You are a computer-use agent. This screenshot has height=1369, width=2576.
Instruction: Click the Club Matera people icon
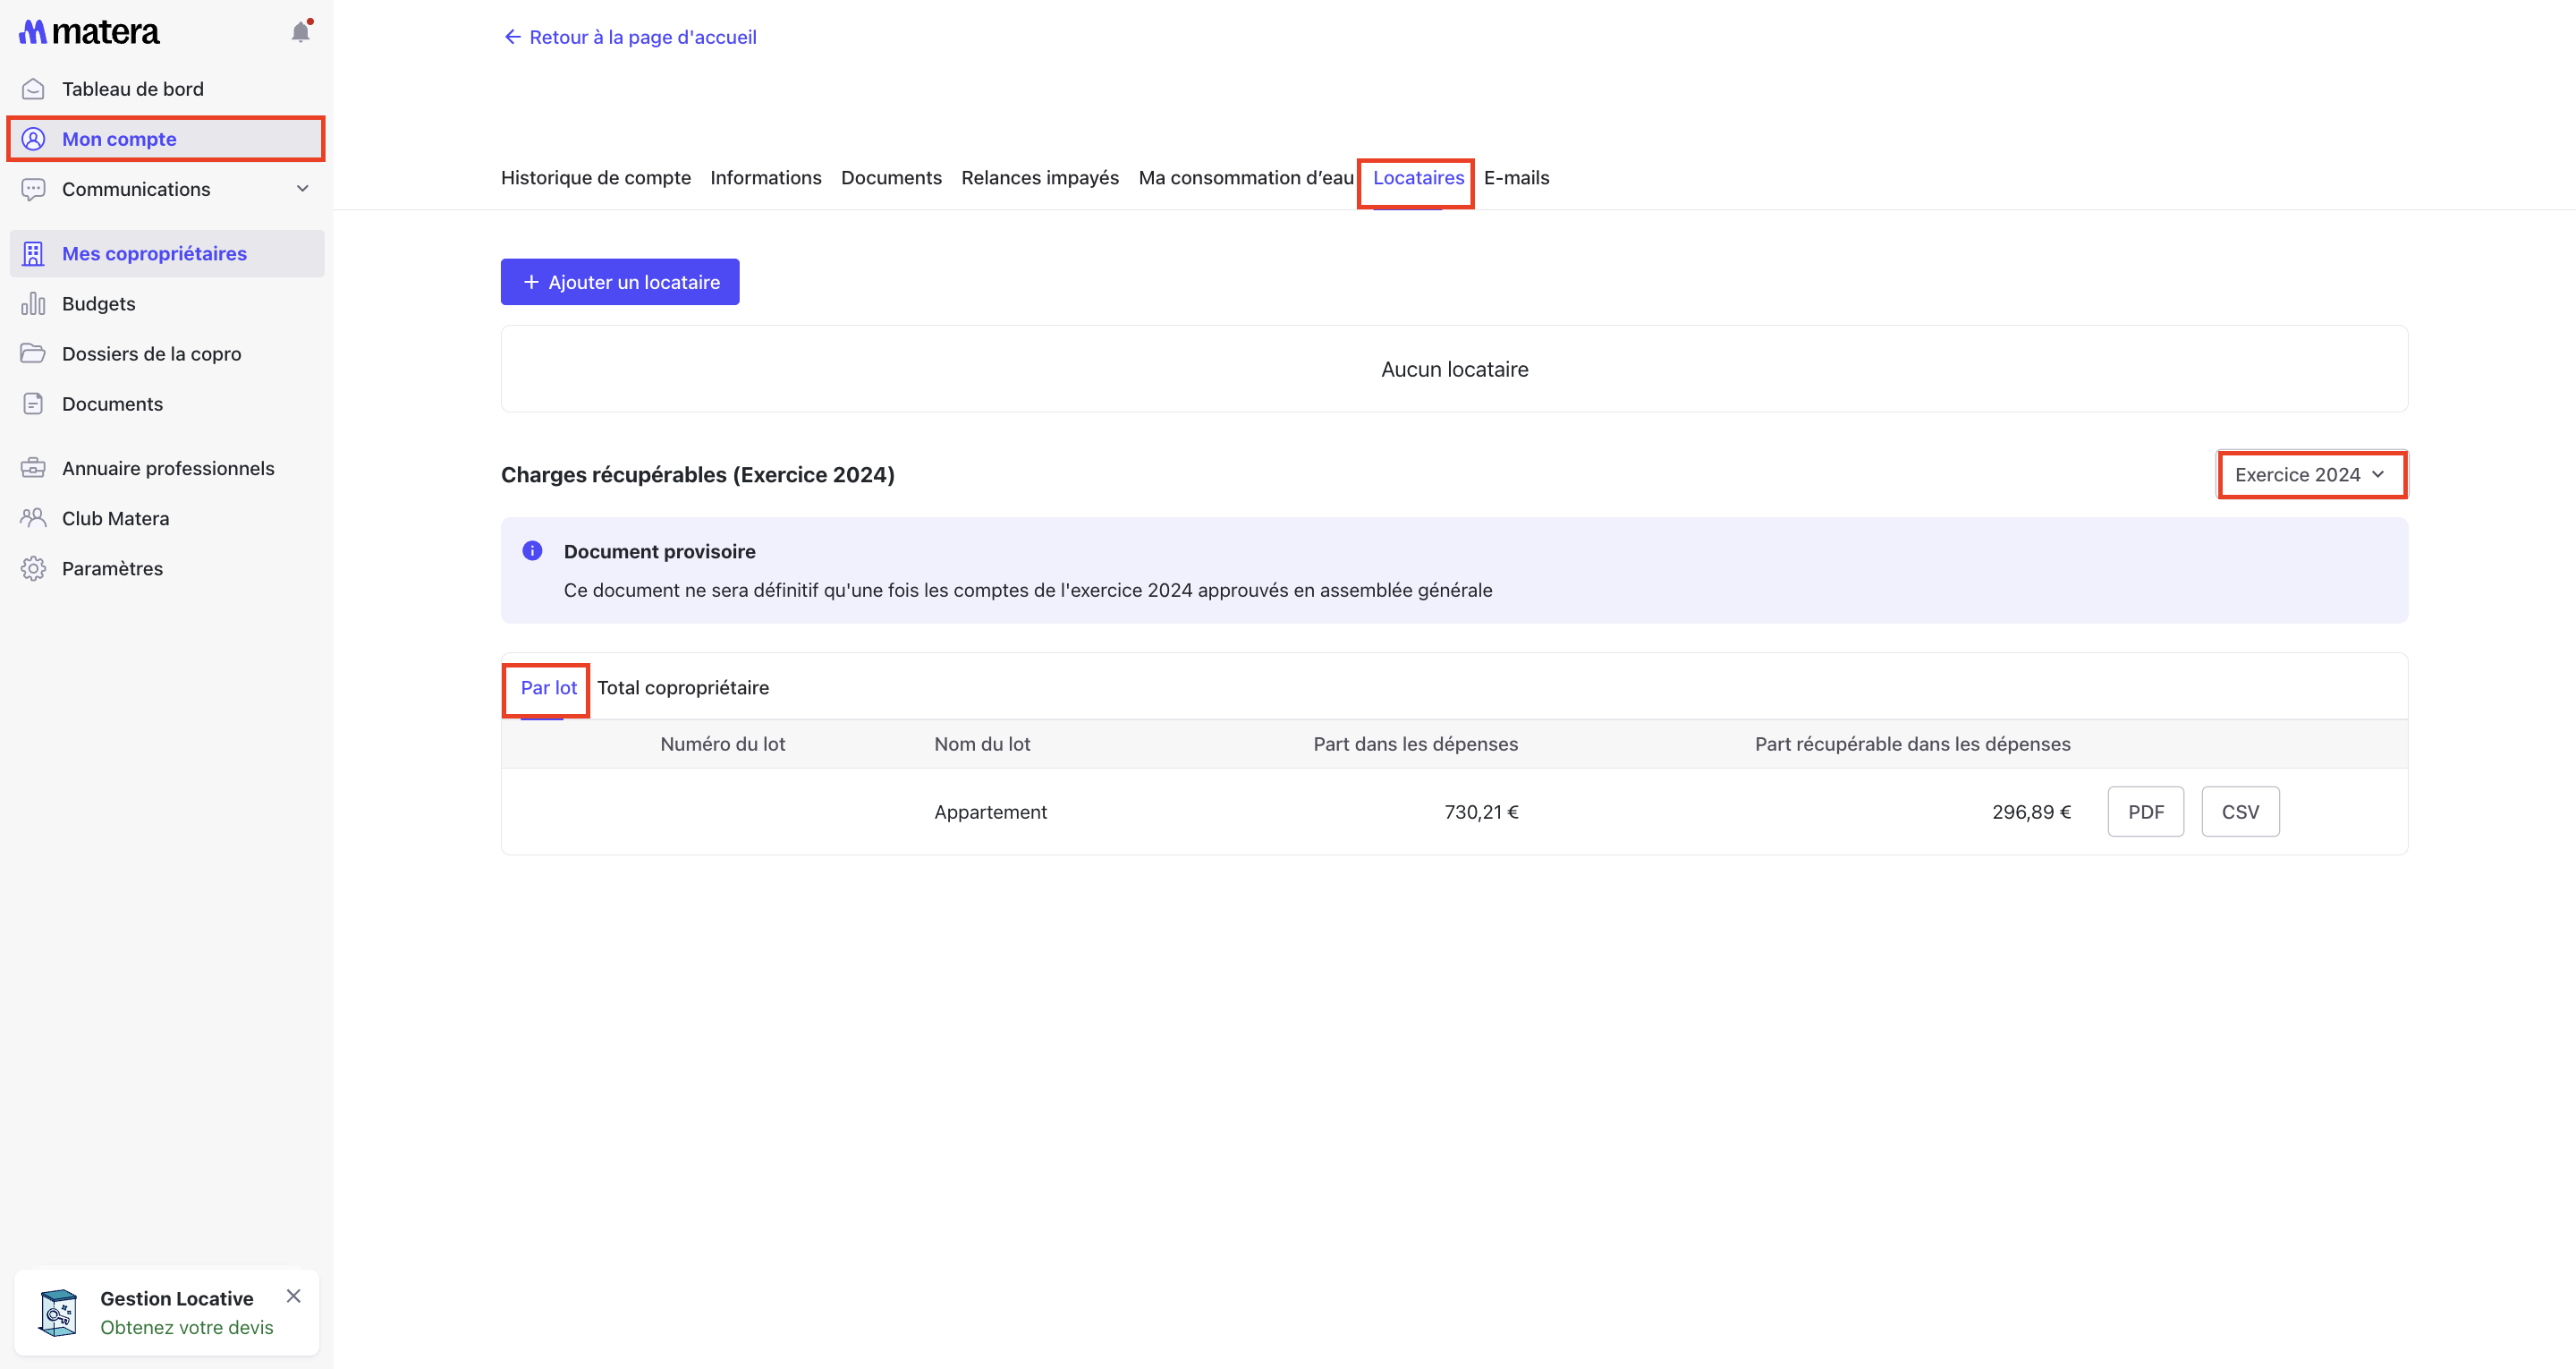click(x=33, y=518)
